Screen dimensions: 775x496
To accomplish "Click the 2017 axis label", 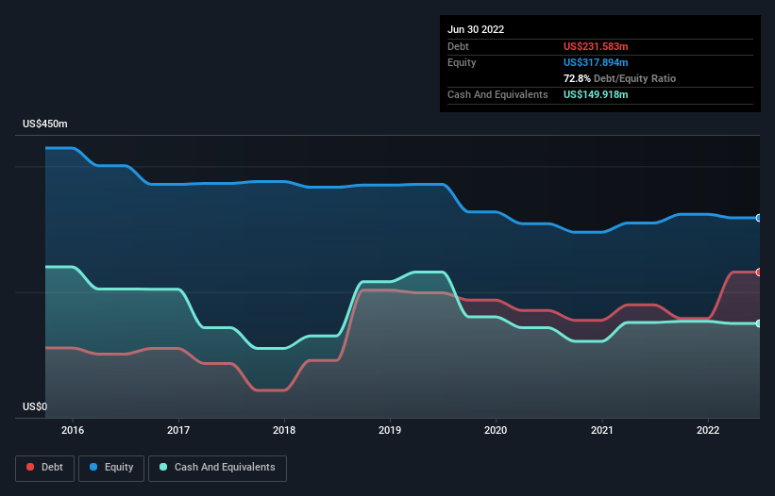I will coord(178,430).
